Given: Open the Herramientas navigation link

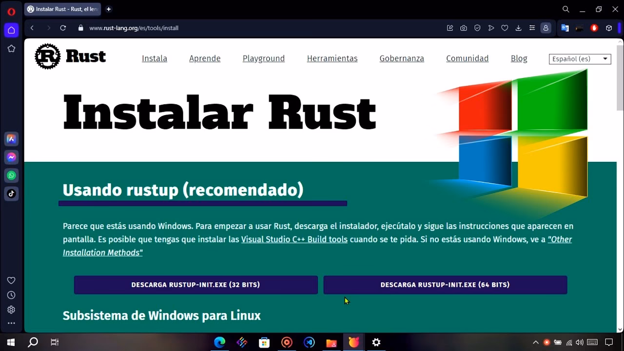Looking at the screenshot, I should click(x=332, y=58).
